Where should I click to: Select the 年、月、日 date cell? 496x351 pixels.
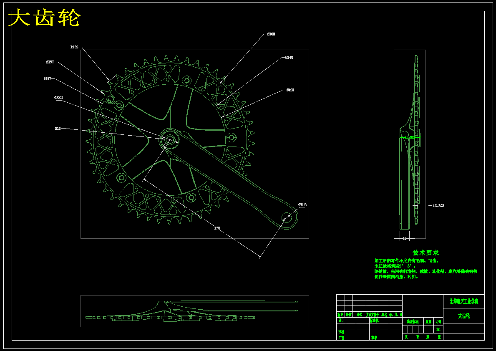pos(396,315)
